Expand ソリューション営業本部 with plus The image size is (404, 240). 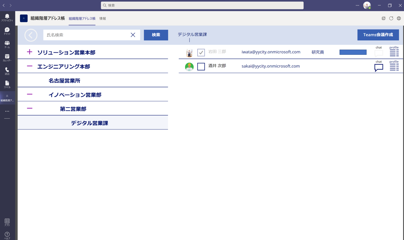tap(30, 52)
